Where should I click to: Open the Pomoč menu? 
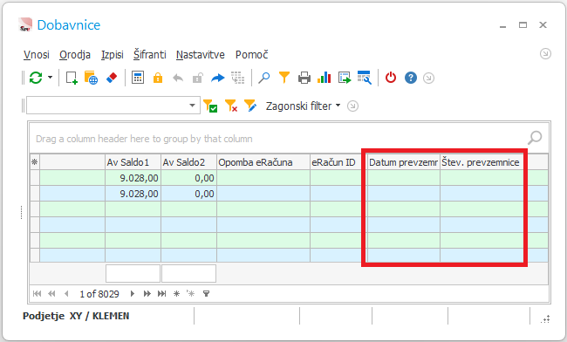click(x=252, y=55)
